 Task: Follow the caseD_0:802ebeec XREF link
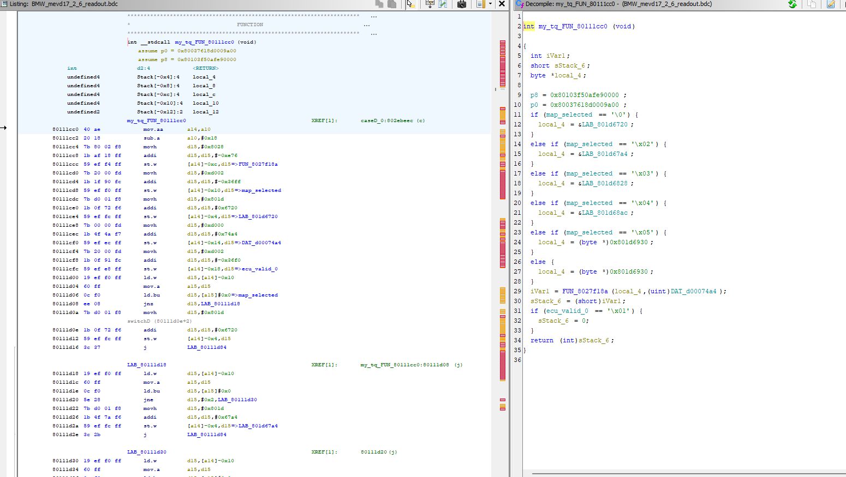(387, 120)
